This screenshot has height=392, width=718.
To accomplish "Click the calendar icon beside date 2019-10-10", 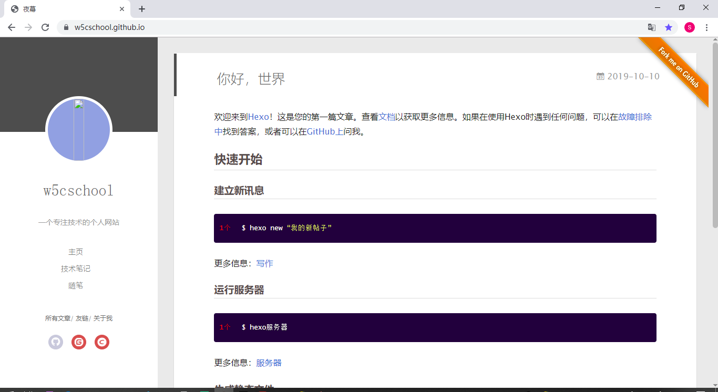I will (x=600, y=76).
